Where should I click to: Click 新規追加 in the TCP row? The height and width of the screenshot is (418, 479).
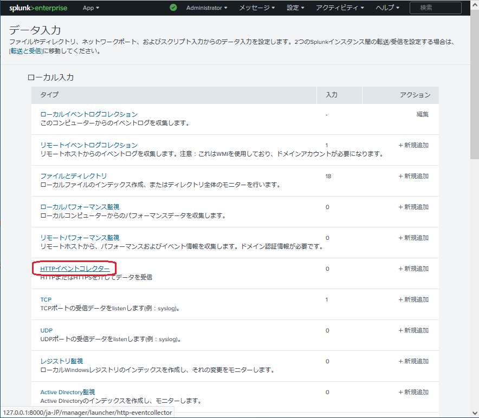point(413,299)
